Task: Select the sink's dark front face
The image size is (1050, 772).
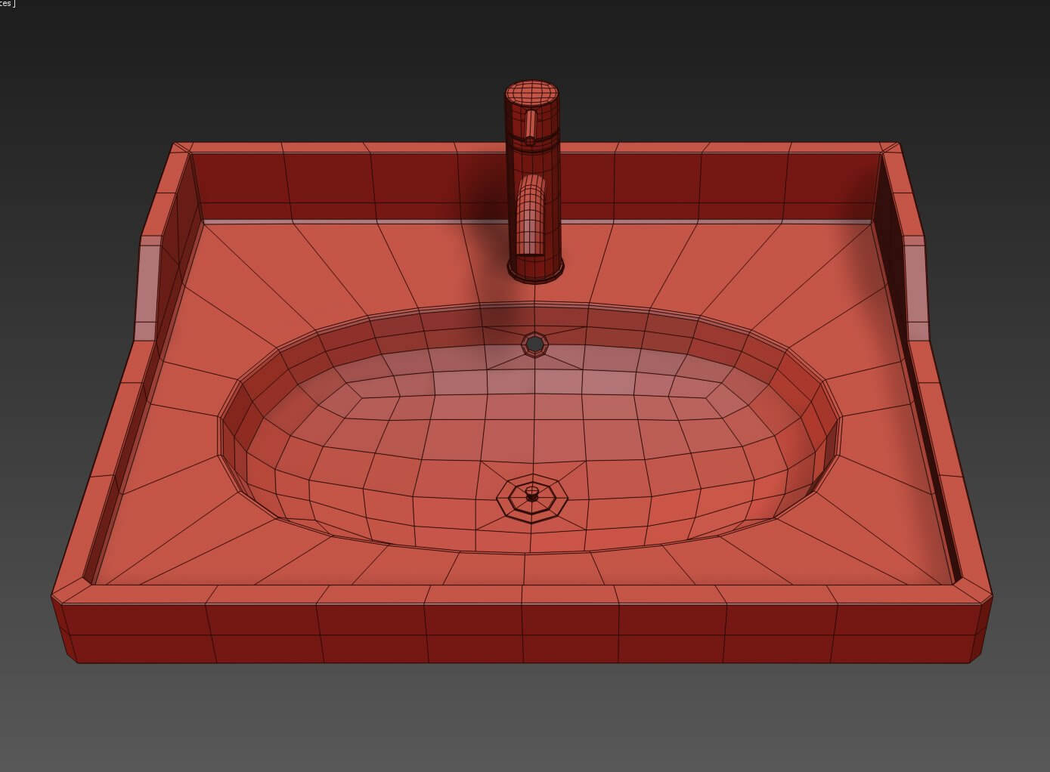Action: point(522,635)
